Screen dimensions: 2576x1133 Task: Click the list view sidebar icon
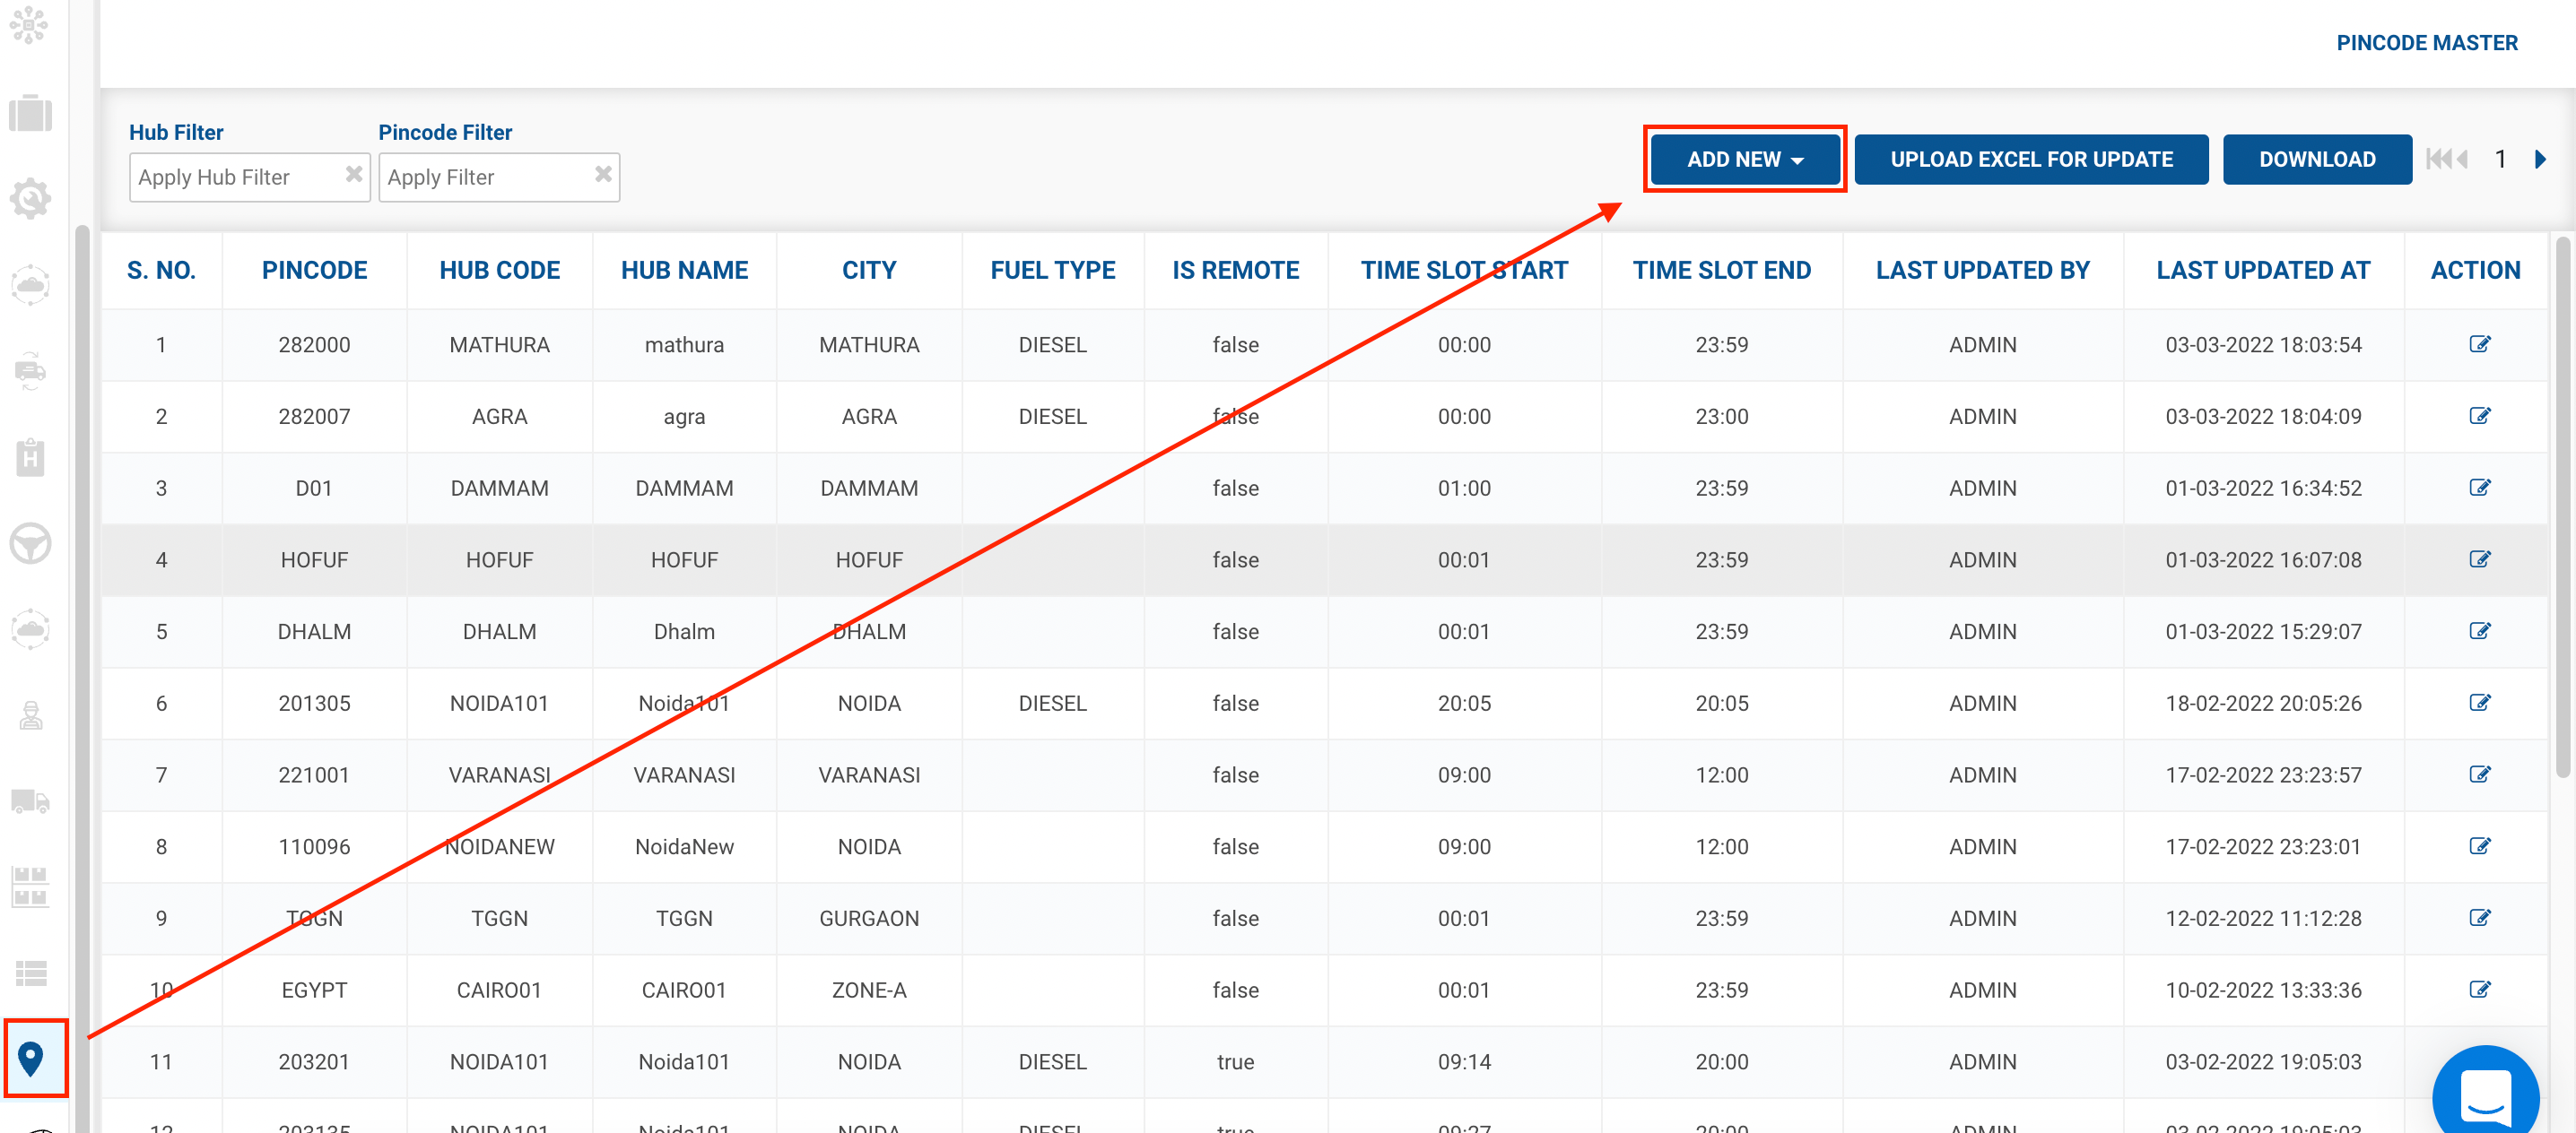pos(30,973)
